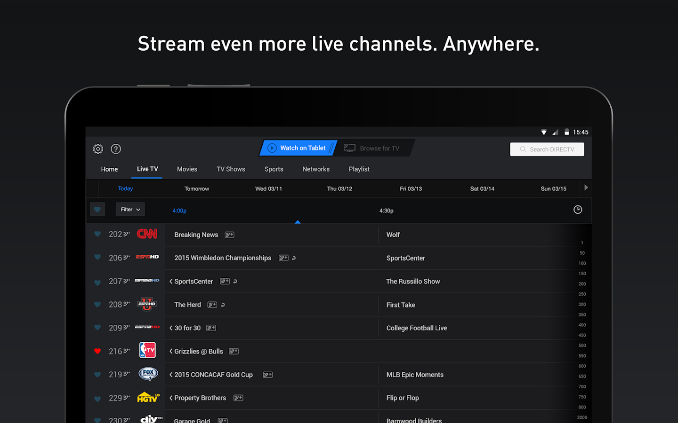Open the Networks tab
Viewport: 678px width, 423px height.
tap(316, 169)
